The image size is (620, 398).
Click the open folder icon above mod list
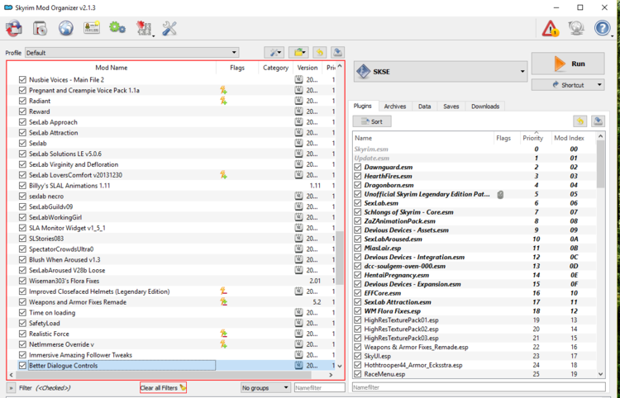(298, 52)
